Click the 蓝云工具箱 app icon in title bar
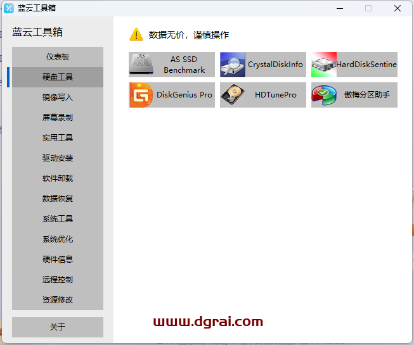Screen dimensions: 414x345 point(9,8)
